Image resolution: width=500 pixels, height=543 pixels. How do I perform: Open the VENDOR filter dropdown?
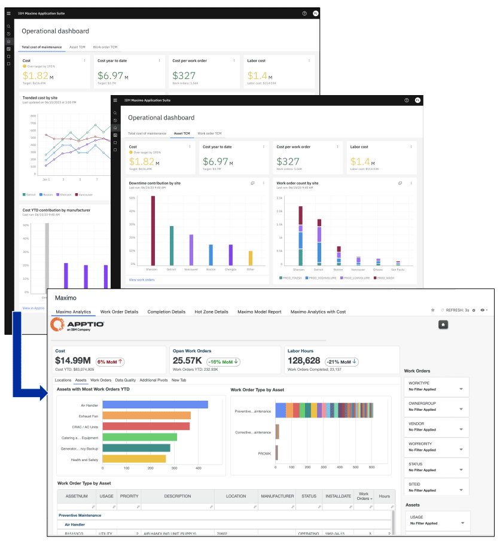461,429
